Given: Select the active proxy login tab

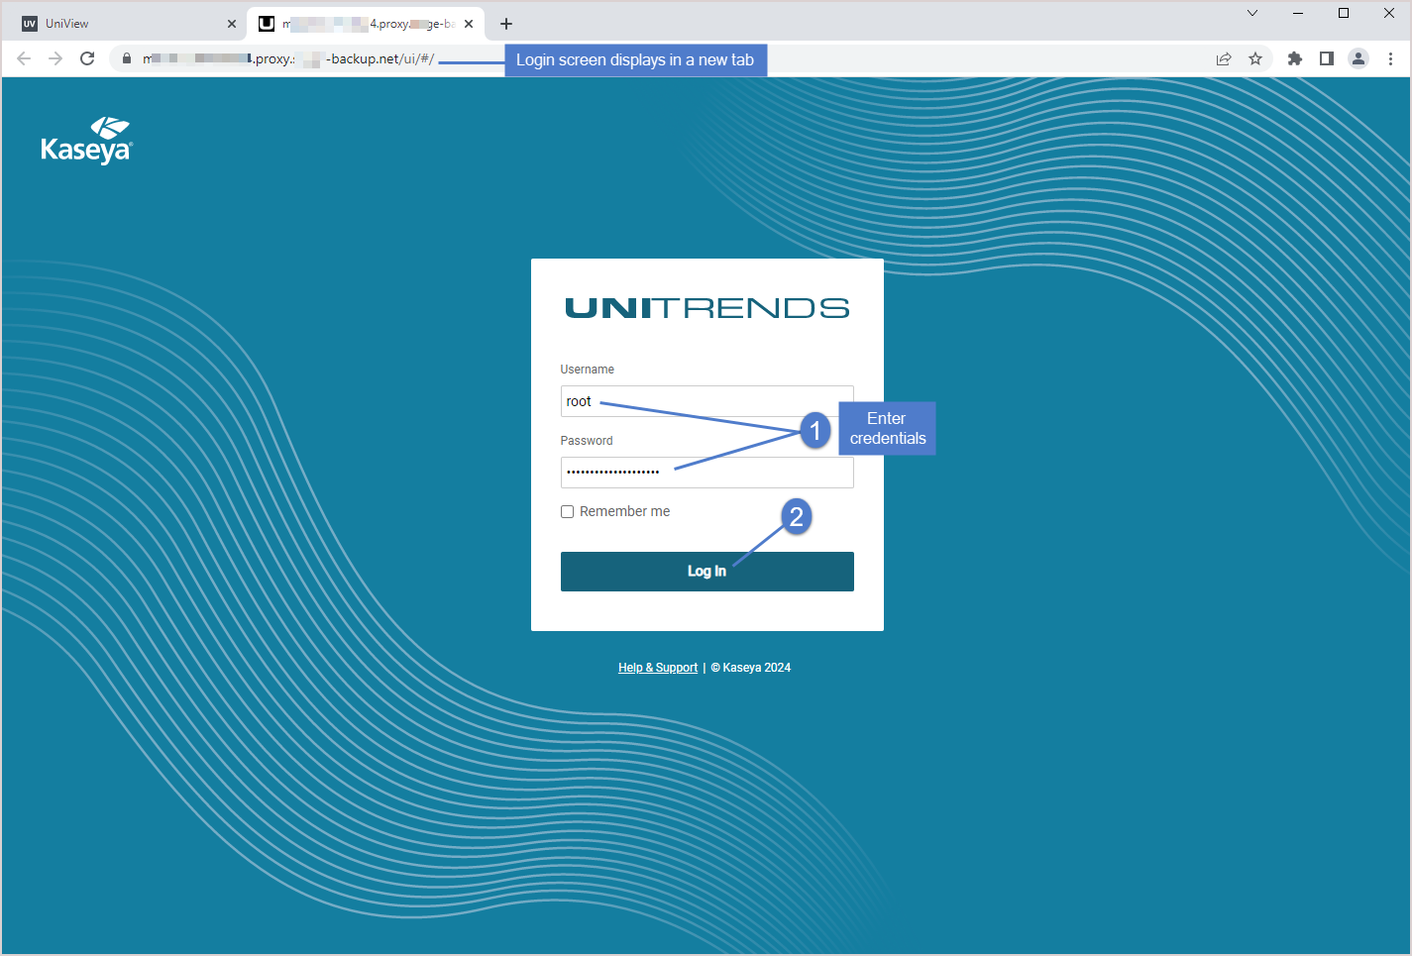Looking at the screenshot, I should (x=366, y=24).
